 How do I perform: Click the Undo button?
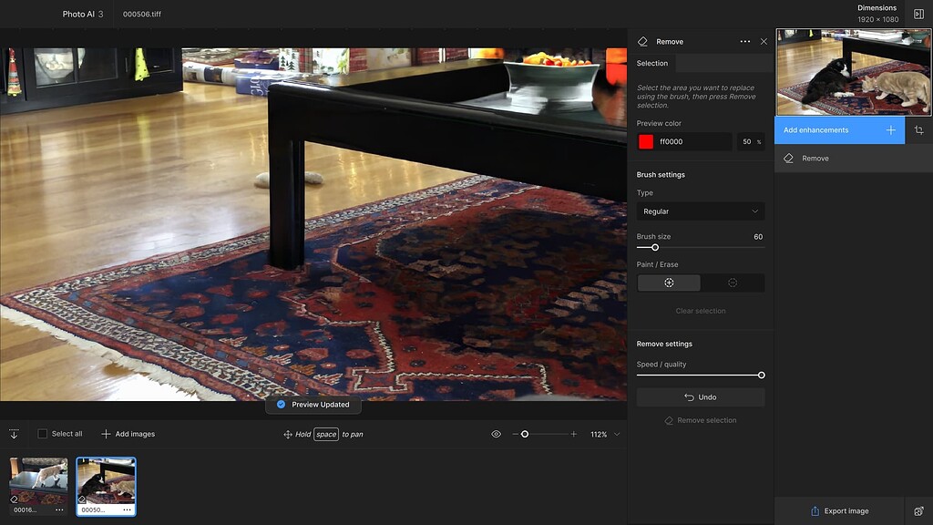[701, 397]
